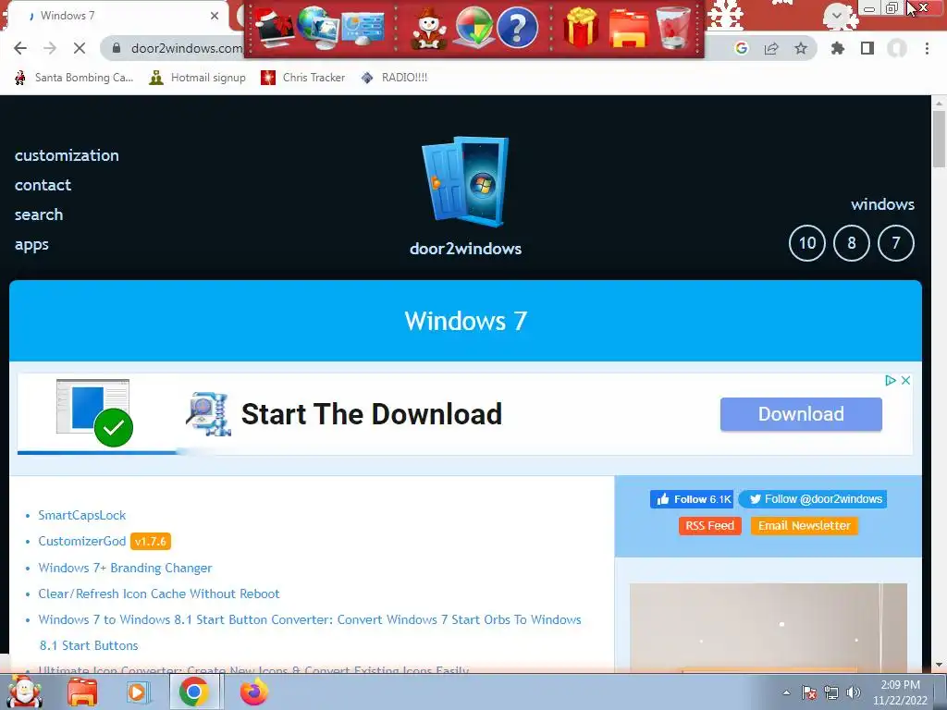947x710 pixels.
Task: Click the blue question mark help icon
Action: (517, 29)
